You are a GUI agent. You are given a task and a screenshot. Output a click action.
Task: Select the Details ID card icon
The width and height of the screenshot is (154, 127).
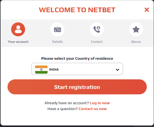point(57,29)
